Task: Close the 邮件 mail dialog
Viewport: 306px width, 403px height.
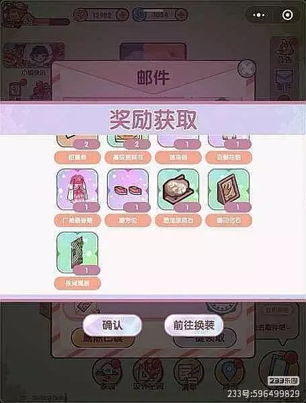Action: point(247,69)
